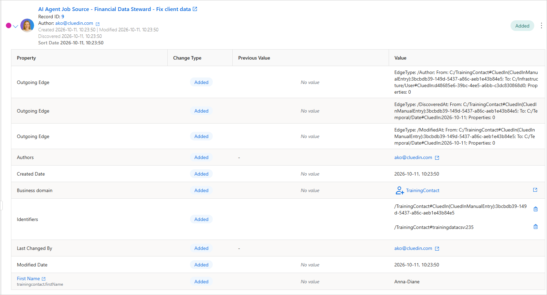Click external-link icon beside First Name
Screen dimensions: 547x295
44,279
